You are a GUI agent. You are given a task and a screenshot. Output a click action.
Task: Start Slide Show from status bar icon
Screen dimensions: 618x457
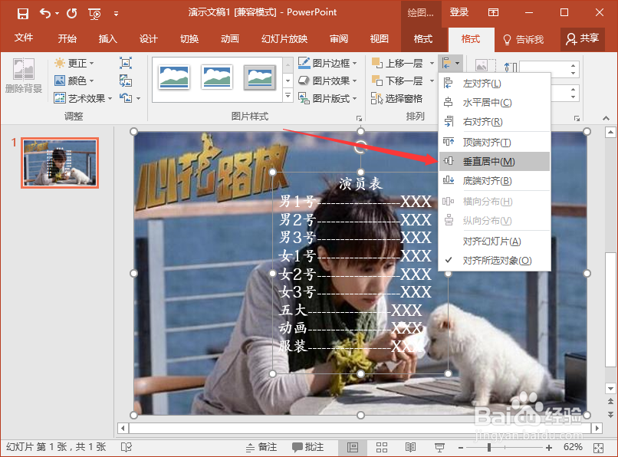tap(439, 447)
